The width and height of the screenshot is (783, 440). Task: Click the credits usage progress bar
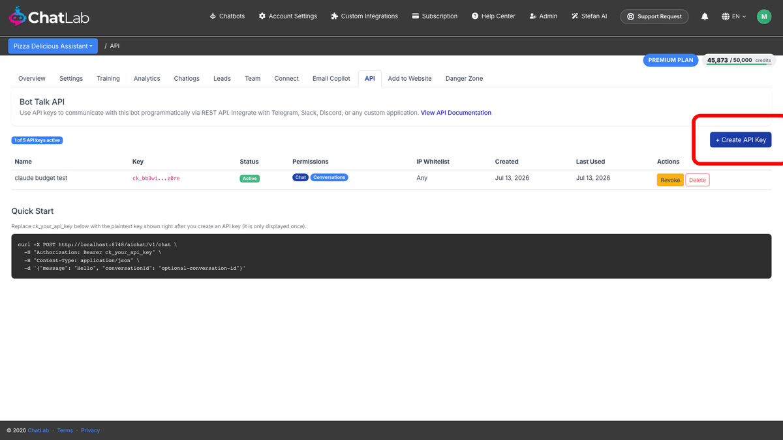739,65
